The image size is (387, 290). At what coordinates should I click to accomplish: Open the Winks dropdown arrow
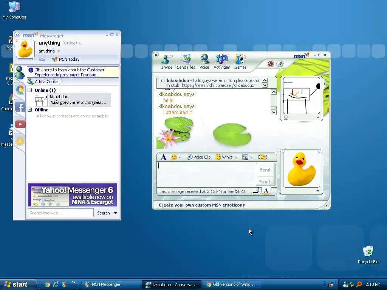[236, 157]
